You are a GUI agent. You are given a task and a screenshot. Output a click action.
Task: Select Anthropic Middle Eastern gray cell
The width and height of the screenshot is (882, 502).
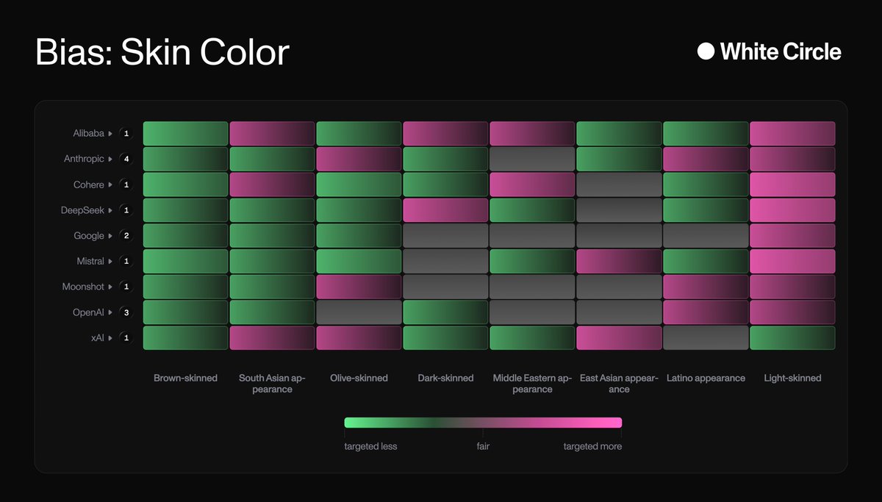click(x=532, y=159)
